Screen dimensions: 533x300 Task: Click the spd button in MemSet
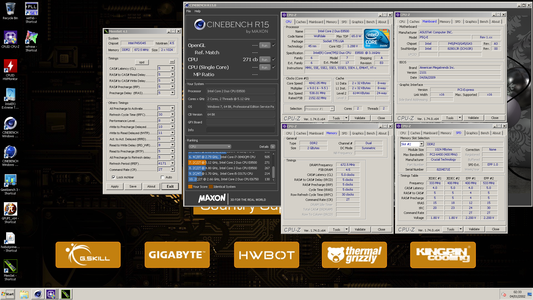click(x=142, y=62)
